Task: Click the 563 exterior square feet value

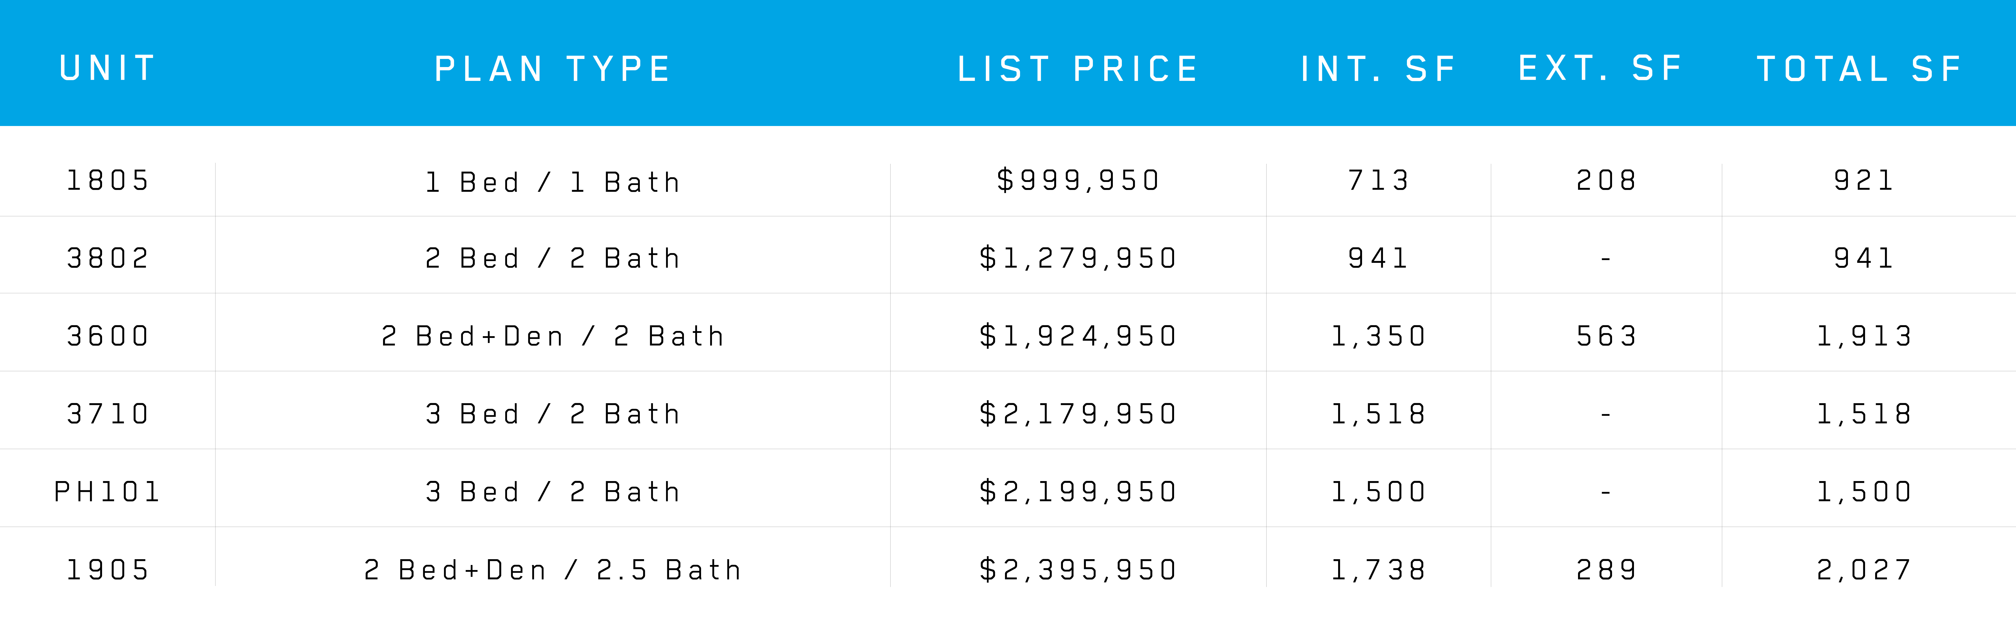Action: click(x=1606, y=336)
